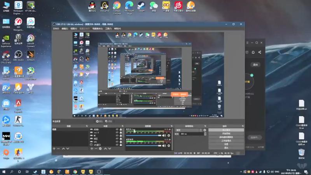The width and height of the screenshot is (311, 175).
Task: Open the 工具(T) menu in OBS
Action: (108, 28)
